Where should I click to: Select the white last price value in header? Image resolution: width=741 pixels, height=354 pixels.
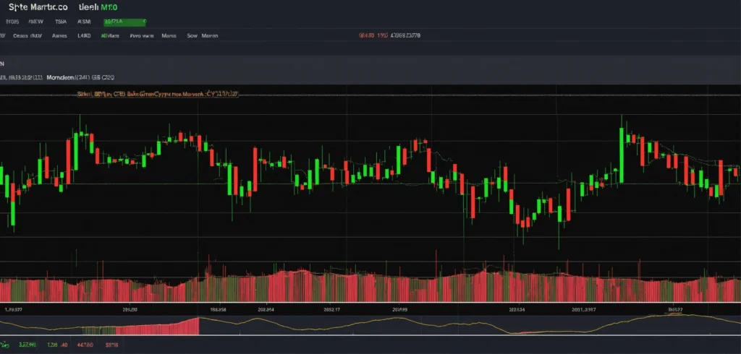pos(406,35)
